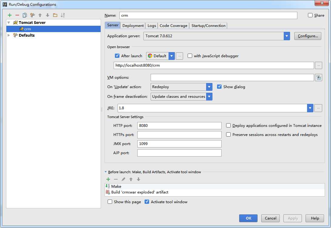Viewport: 331px width, 228px height.
Task: Enable Preserve sessions across restarts
Action: (x=229, y=134)
